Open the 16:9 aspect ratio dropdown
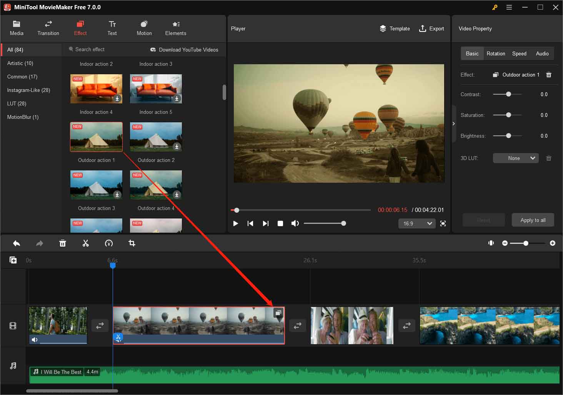 (417, 223)
